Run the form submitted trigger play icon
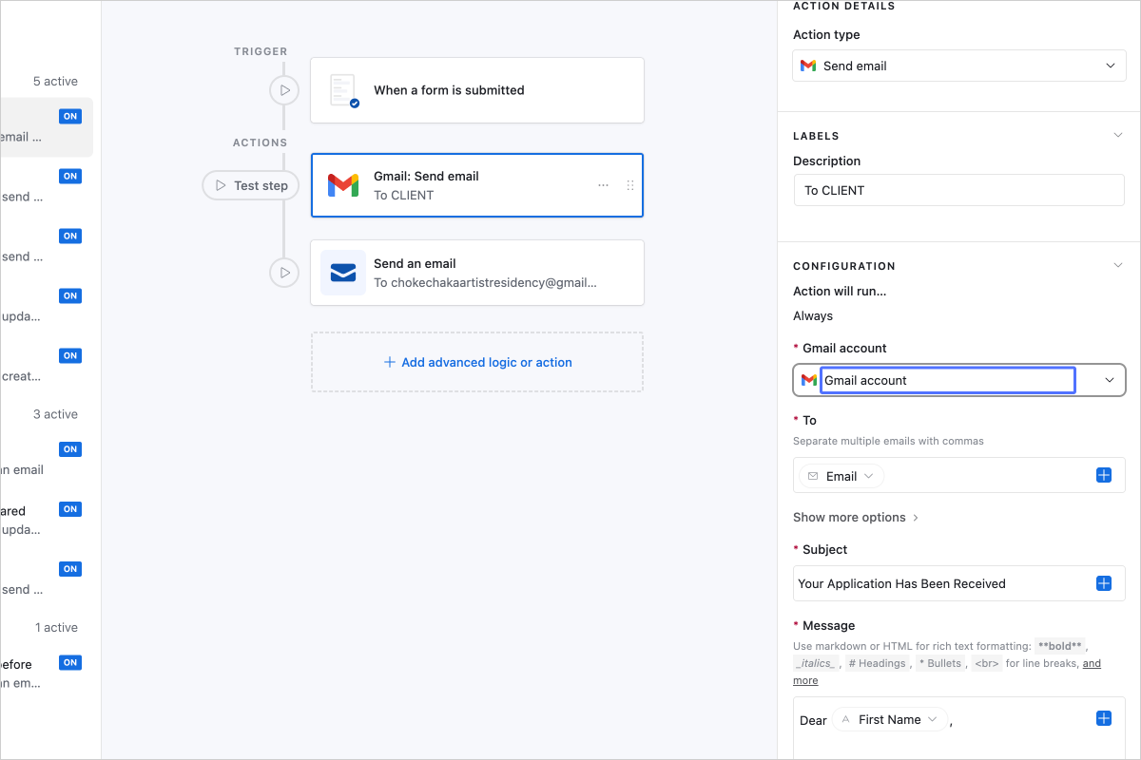The width and height of the screenshot is (1141, 760). [284, 90]
